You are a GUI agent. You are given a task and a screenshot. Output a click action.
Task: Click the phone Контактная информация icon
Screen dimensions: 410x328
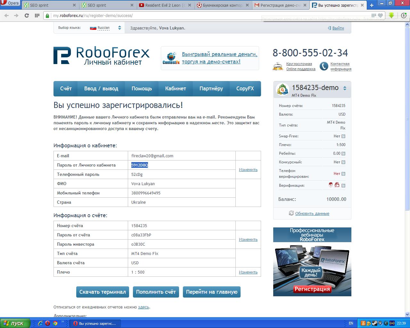324,66
